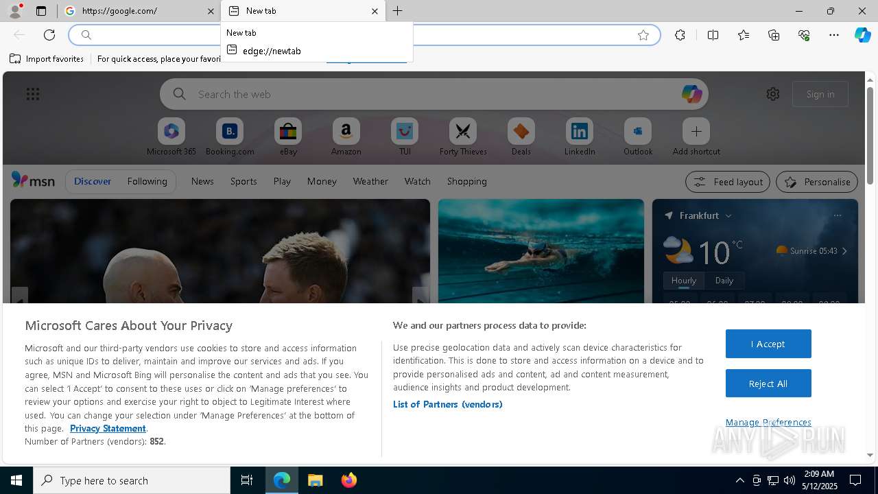878x494 pixels.
Task: Open the Amazon shortcut
Action: 346,137
